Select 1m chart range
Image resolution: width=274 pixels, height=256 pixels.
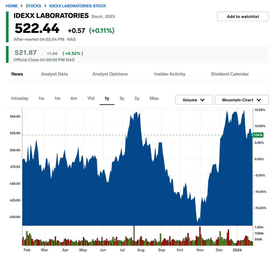pos(57,98)
